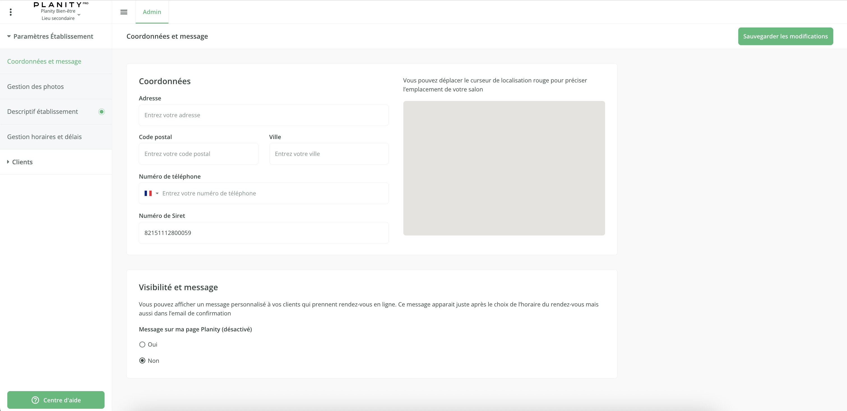Image resolution: width=847 pixels, height=411 pixels.
Task: Switch to the Admin tab
Action: tap(152, 12)
